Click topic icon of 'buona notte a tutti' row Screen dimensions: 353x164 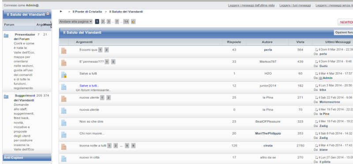click(x=64, y=147)
